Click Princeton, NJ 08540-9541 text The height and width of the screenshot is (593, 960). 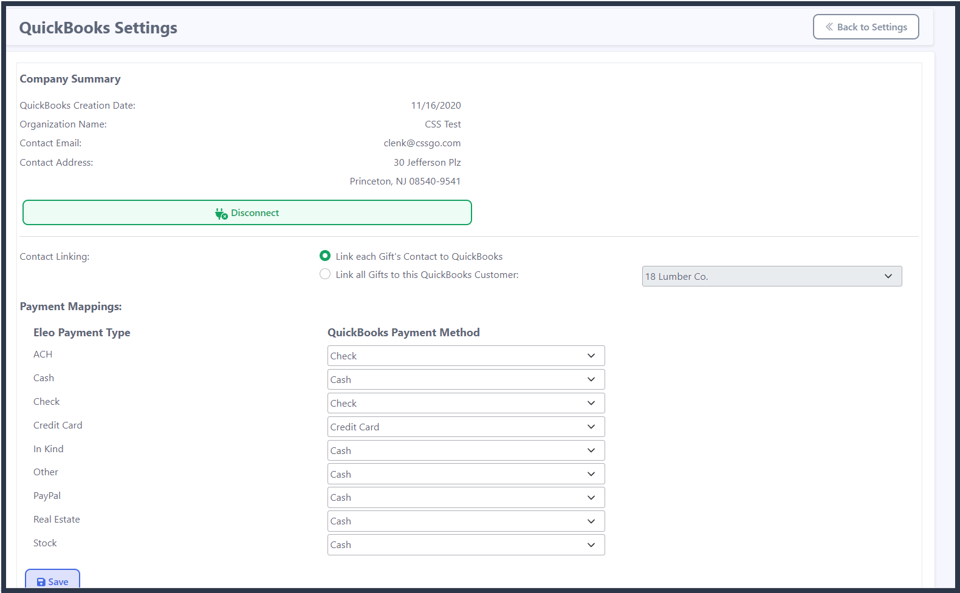coord(405,181)
